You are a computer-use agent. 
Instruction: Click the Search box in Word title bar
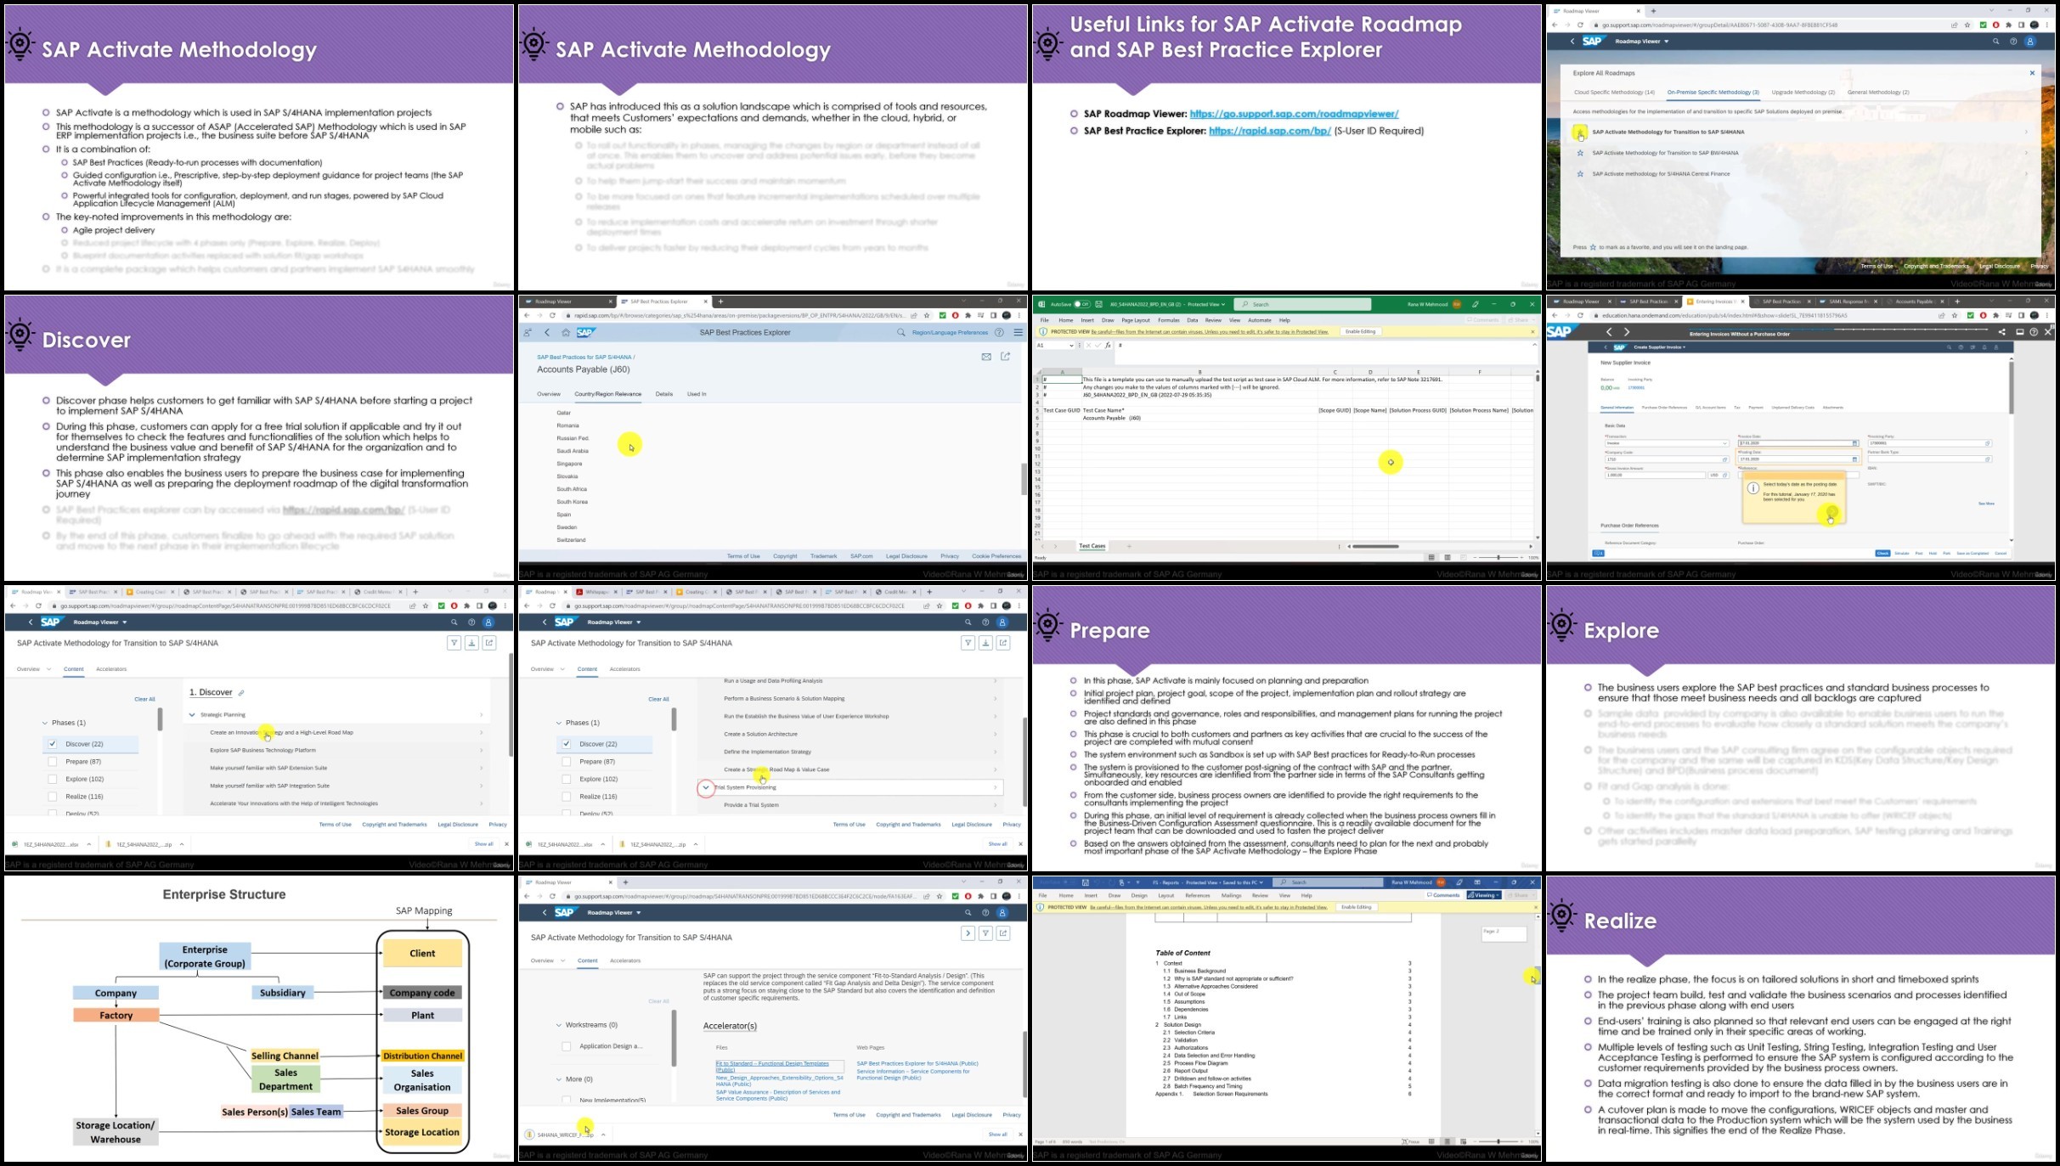click(1328, 882)
